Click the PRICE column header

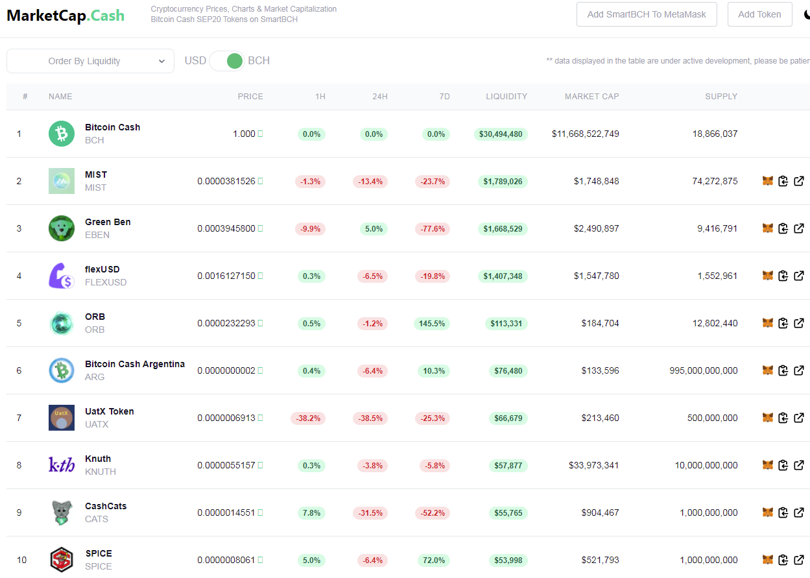pyautogui.click(x=250, y=97)
